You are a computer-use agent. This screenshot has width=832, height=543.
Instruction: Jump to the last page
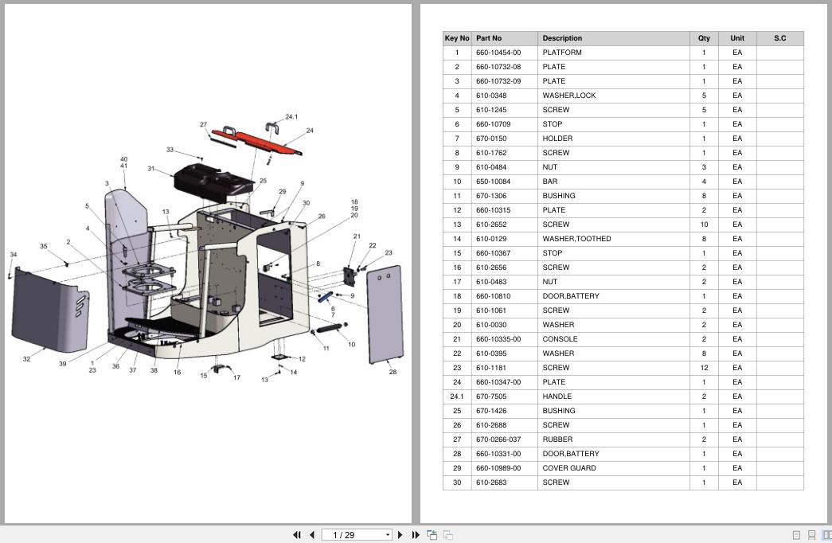click(416, 535)
